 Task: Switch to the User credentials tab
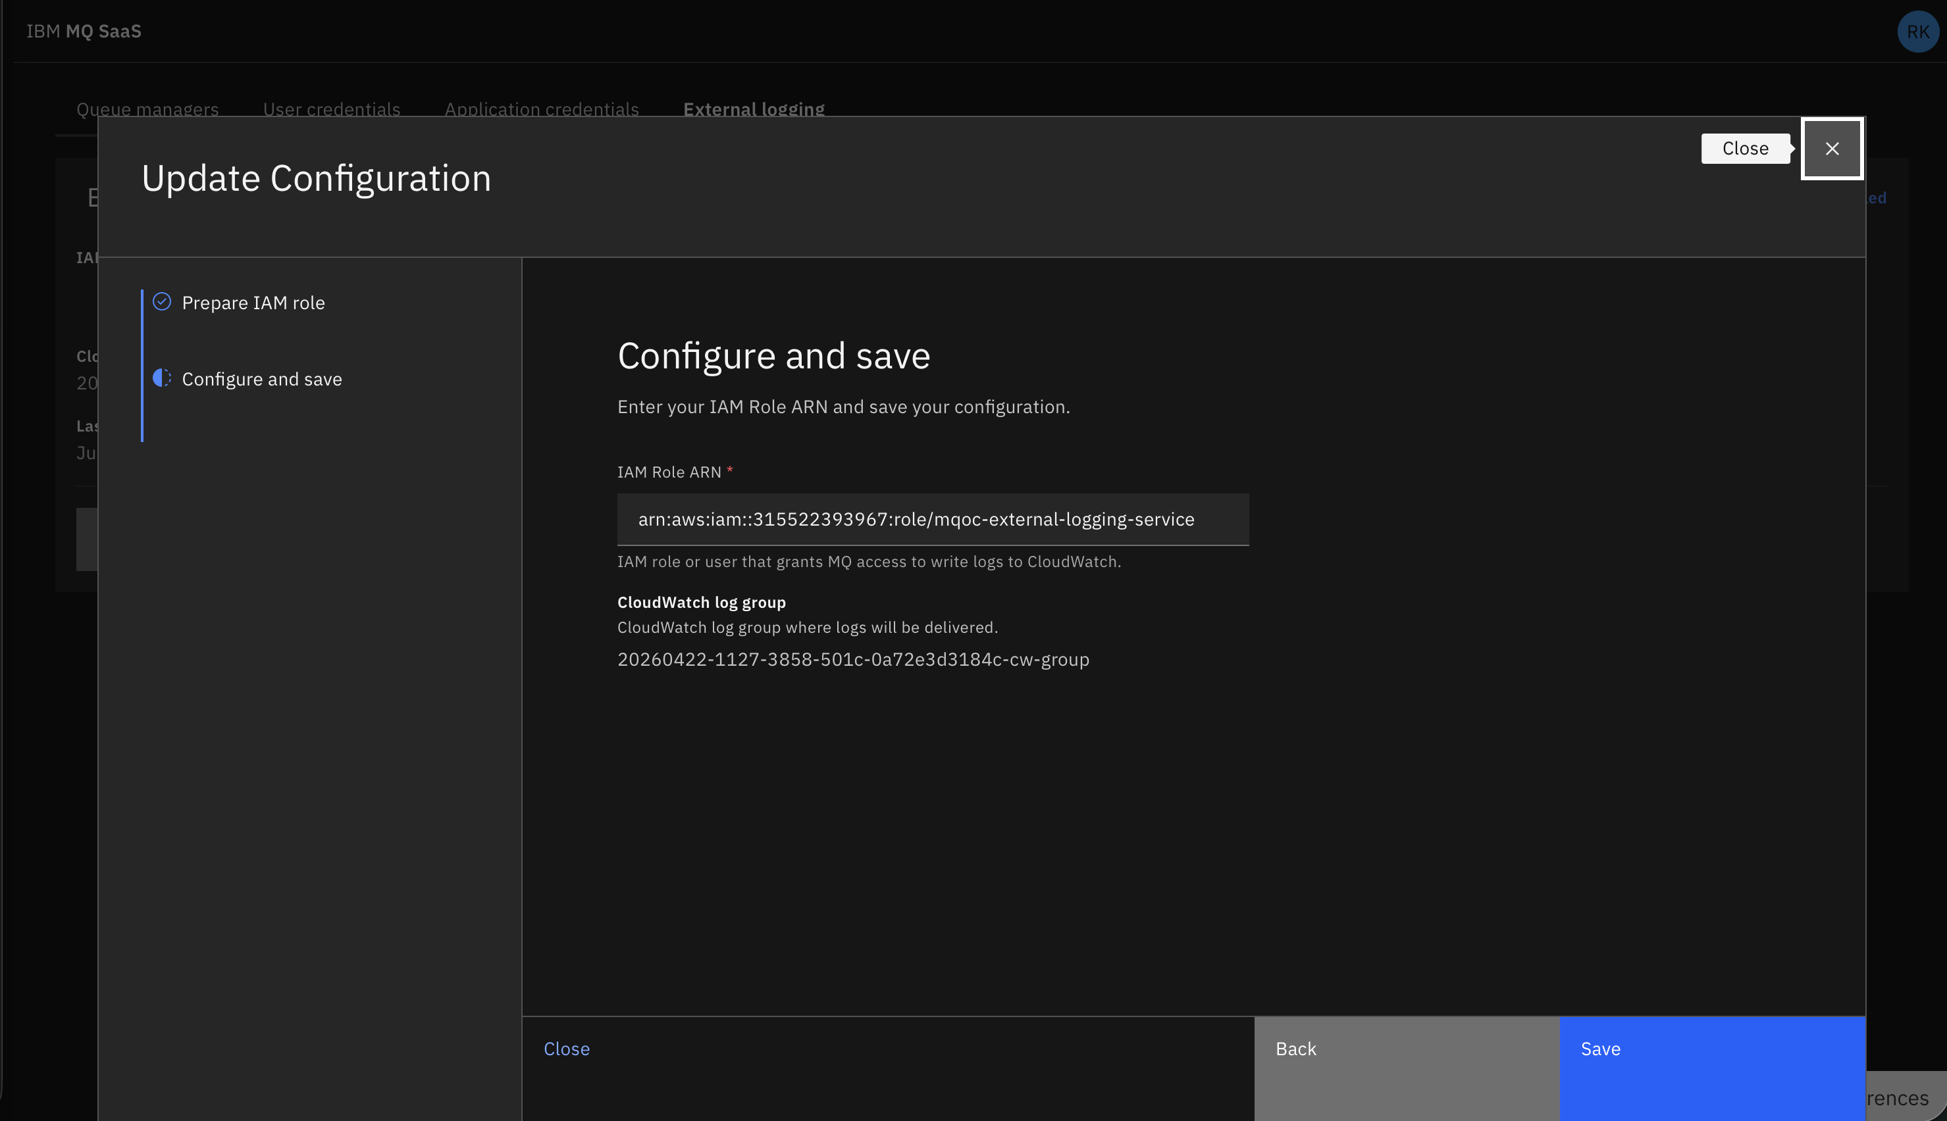331,109
